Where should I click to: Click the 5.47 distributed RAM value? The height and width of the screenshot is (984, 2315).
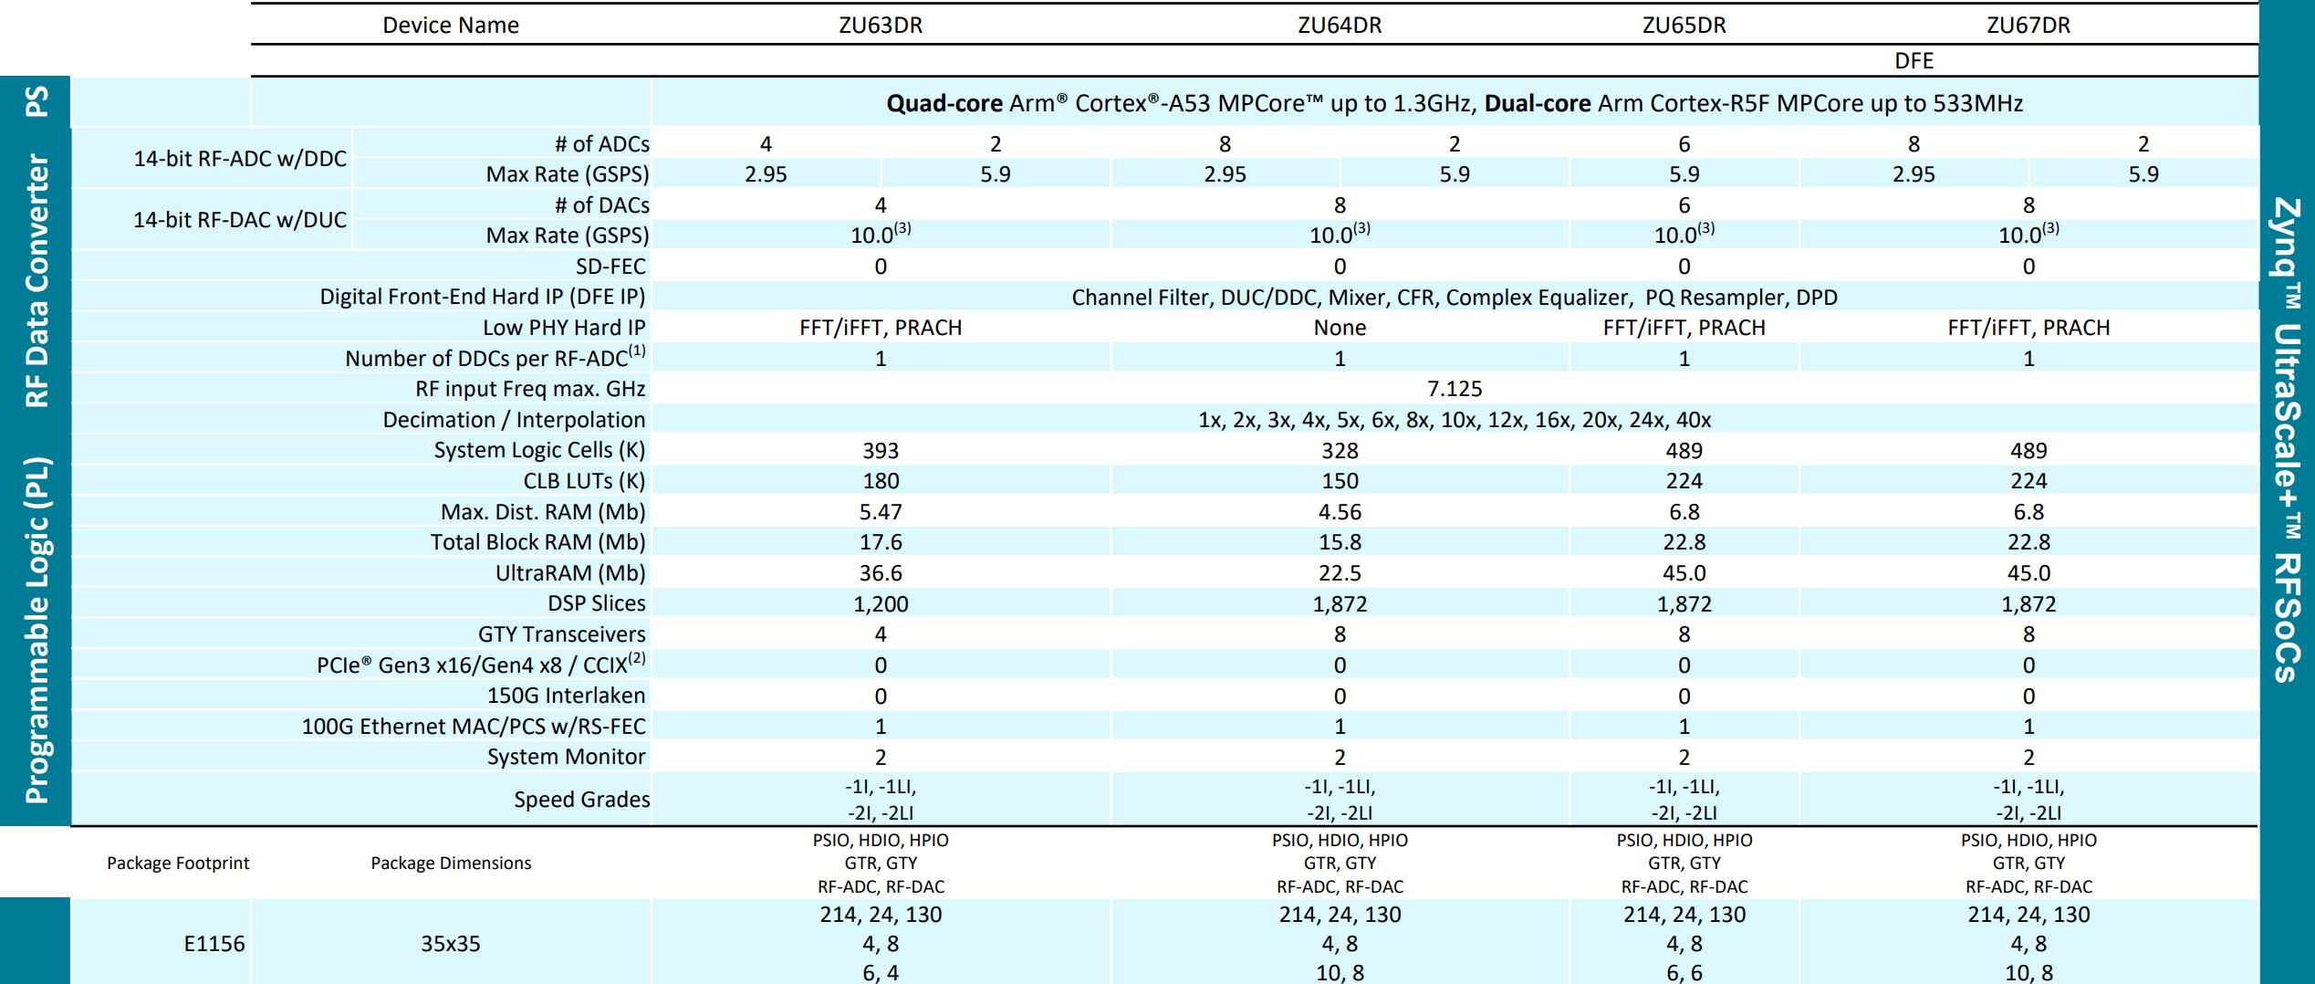(x=881, y=512)
